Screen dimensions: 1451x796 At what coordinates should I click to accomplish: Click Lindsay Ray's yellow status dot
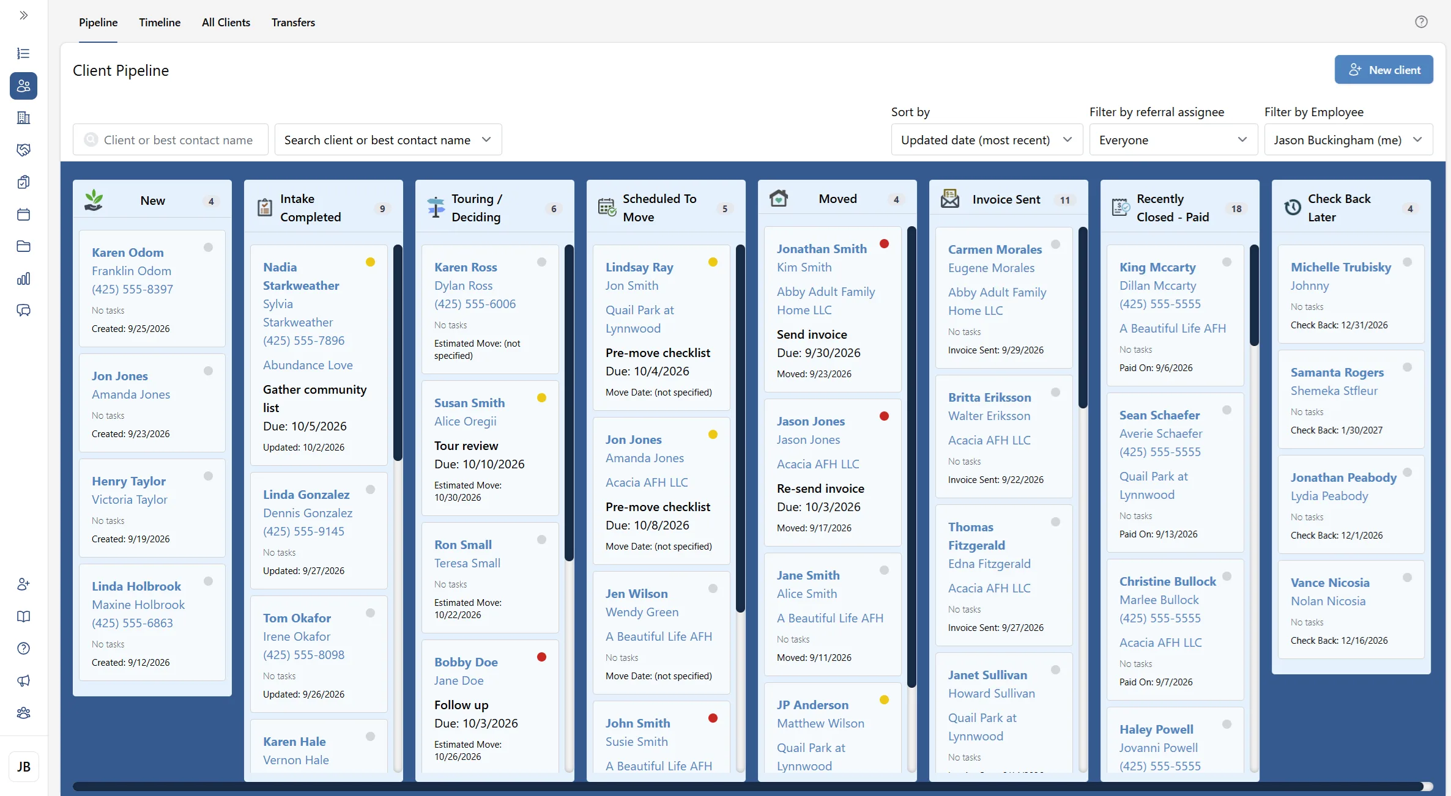[713, 262]
